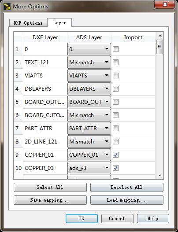The image size is (178, 232).
Task: Close the More Options dialog
Action: (164, 4)
